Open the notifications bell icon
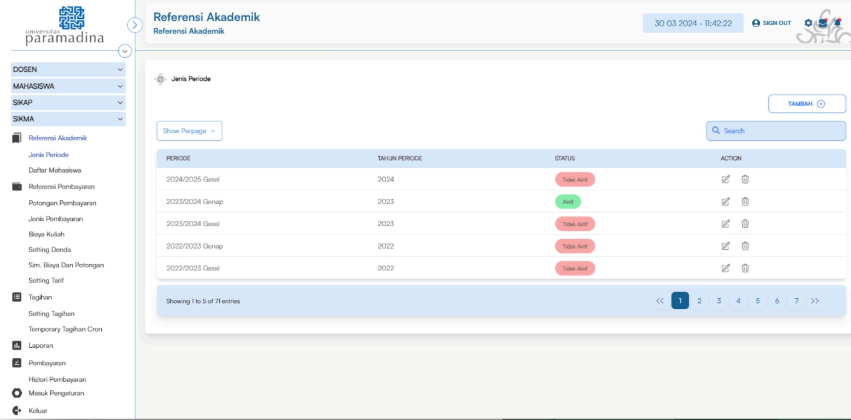 837,23
